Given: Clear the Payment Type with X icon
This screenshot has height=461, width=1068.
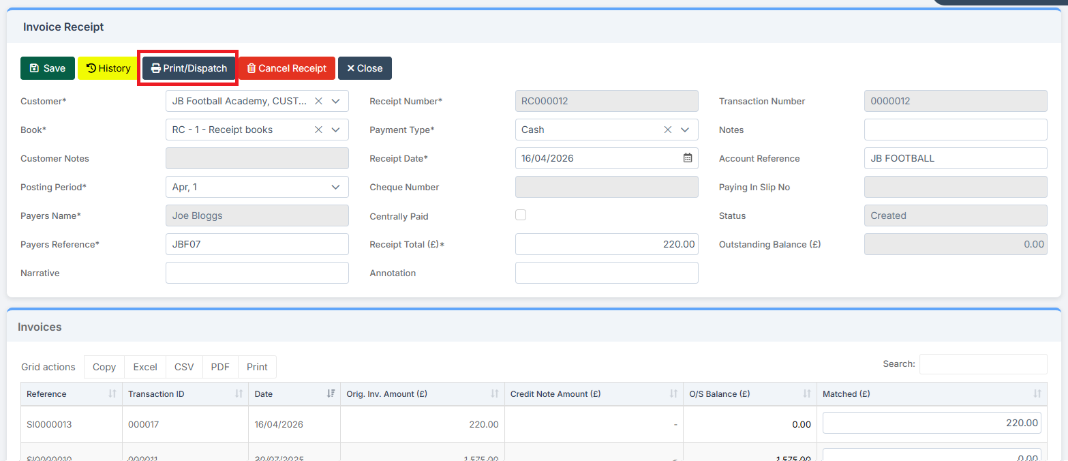Looking at the screenshot, I should (x=668, y=130).
